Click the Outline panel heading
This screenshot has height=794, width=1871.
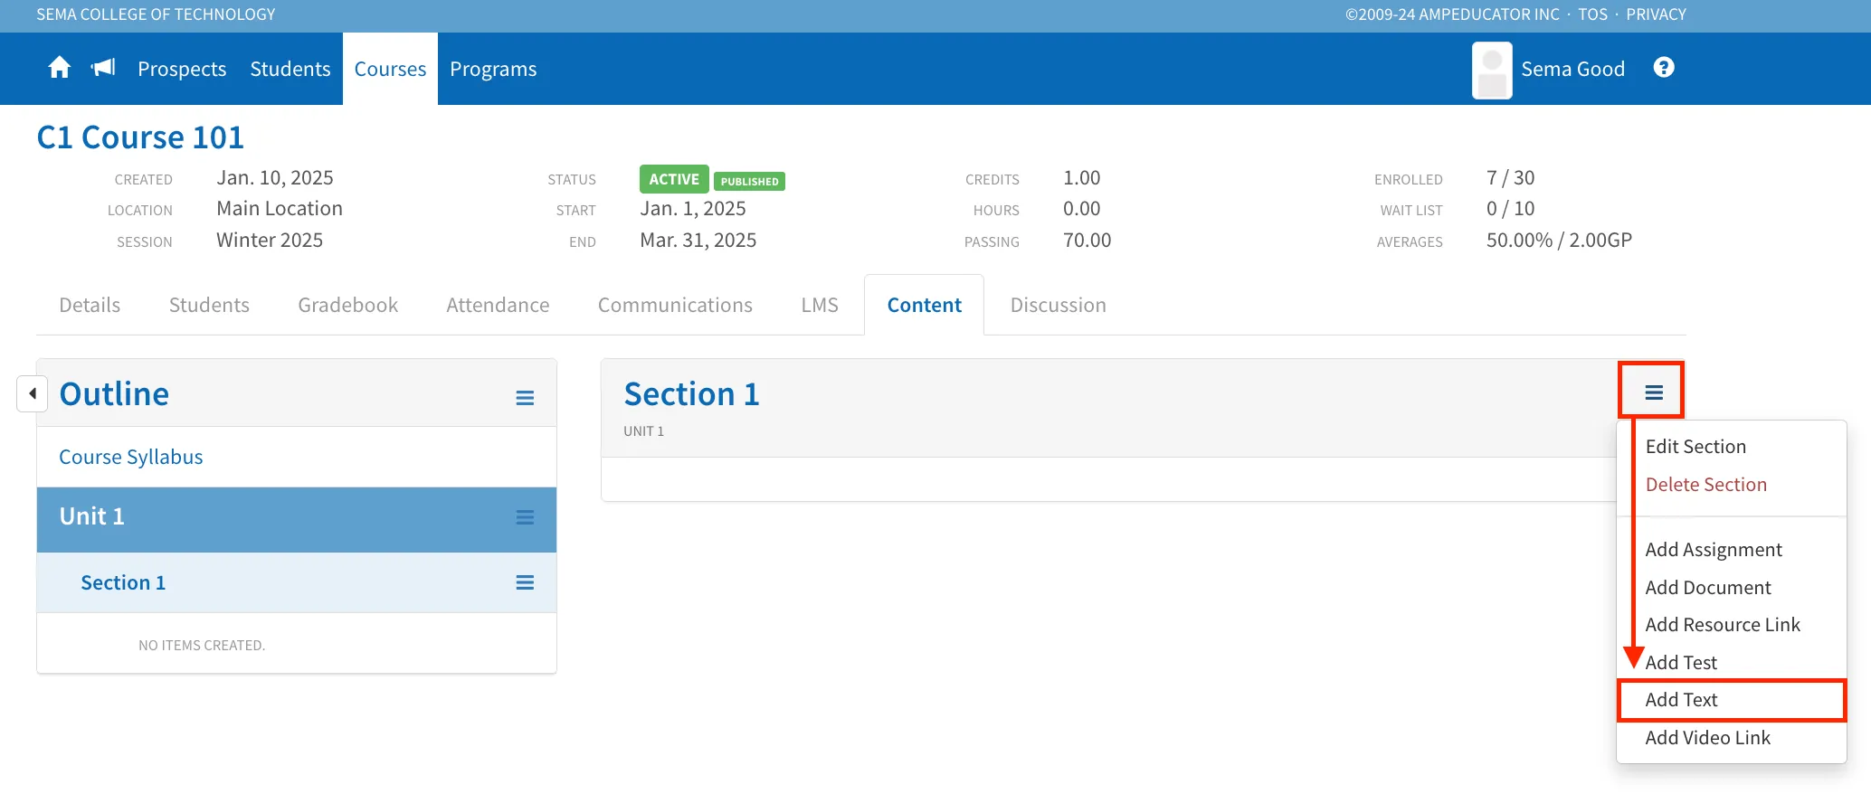tap(114, 394)
